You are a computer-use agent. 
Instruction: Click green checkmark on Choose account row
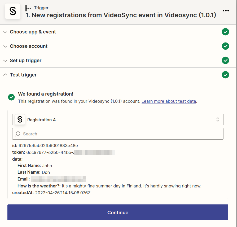225,46
